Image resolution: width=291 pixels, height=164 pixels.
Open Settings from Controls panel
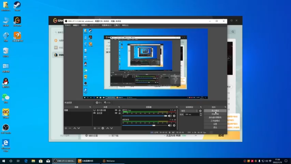coord(215,124)
